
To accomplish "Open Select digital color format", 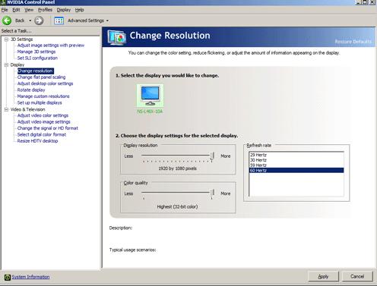I will (x=42, y=134).
